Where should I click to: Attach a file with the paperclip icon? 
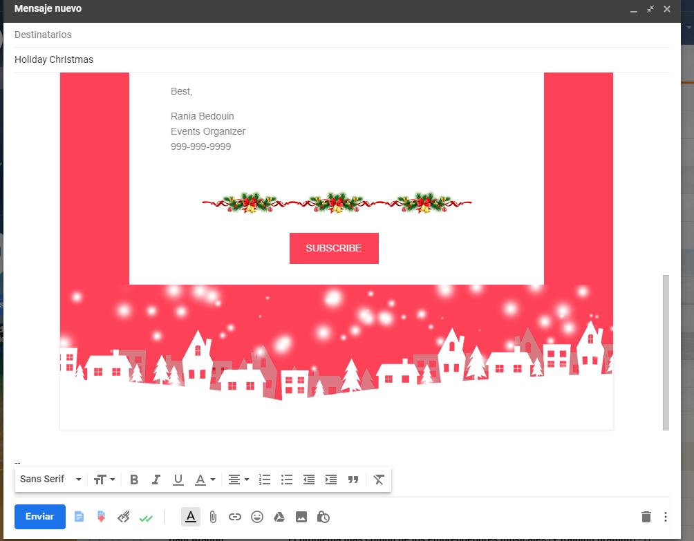[x=213, y=516]
